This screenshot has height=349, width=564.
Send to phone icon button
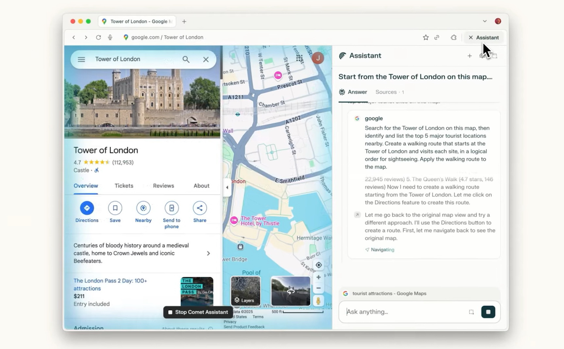[172, 215]
